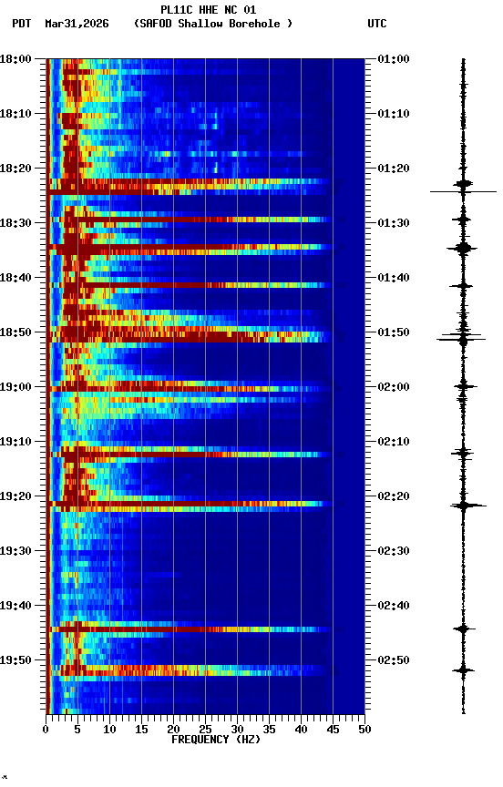
Task: Click the '19:30' PDT time label
Action: click(x=15, y=551)
